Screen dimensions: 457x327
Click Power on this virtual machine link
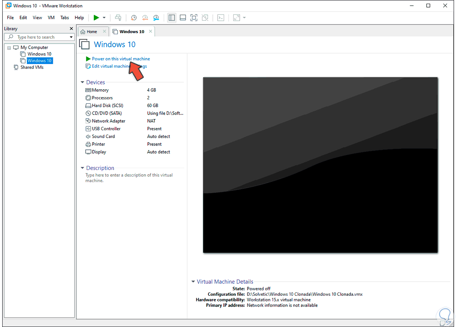click(x=121, y=59)
